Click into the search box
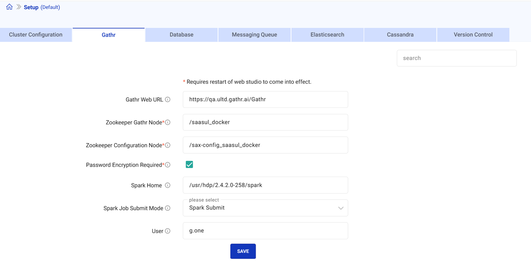The image size is (531, 267). [456, 58]
